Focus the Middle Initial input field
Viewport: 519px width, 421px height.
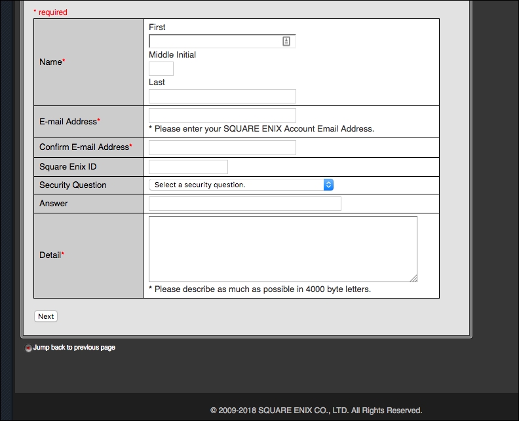coord(161,69)
